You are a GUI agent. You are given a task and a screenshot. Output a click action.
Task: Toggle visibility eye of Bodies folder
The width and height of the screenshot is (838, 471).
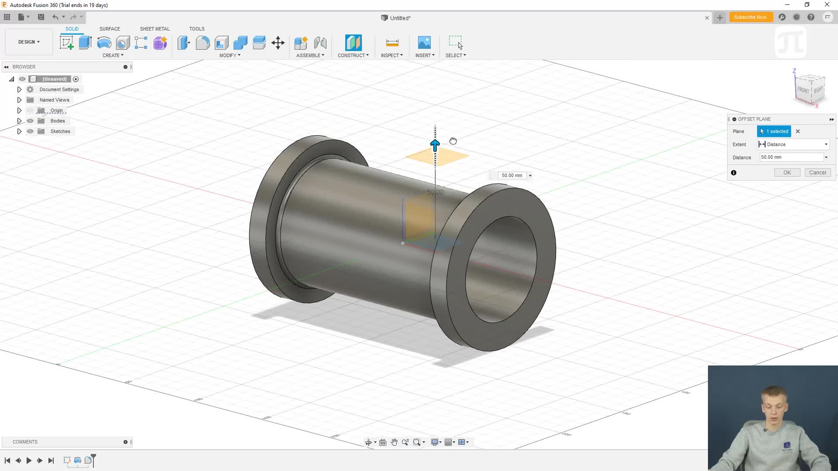[30, 121]
